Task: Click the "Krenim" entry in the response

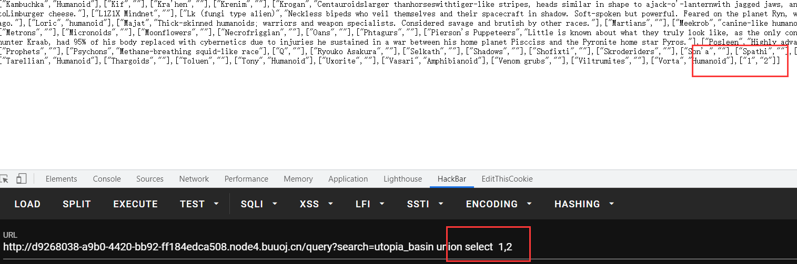Action: point(233,4)
